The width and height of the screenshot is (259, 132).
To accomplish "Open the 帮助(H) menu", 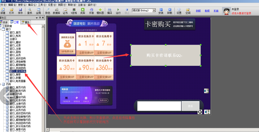I will pyautogui.click(x=72, y=5).
